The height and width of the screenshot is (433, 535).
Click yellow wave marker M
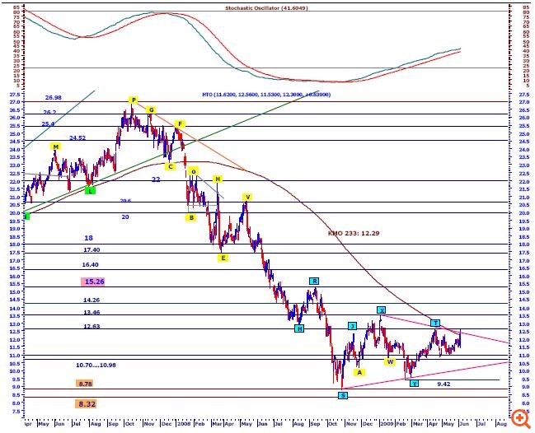coord(56,147)
